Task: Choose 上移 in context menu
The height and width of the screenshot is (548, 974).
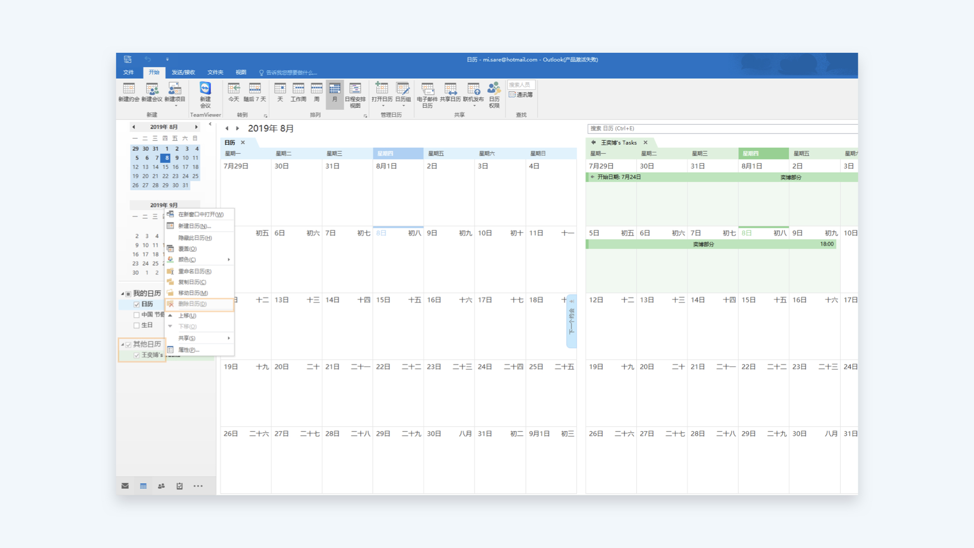Action: pyautogui.click(x=199, y=316)
